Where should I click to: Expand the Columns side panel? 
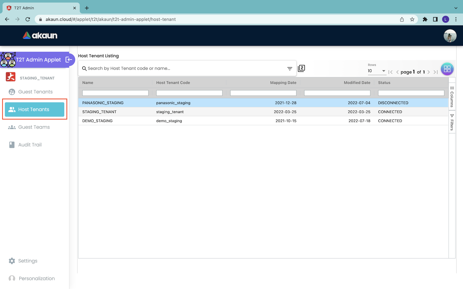tap(452, 96)
